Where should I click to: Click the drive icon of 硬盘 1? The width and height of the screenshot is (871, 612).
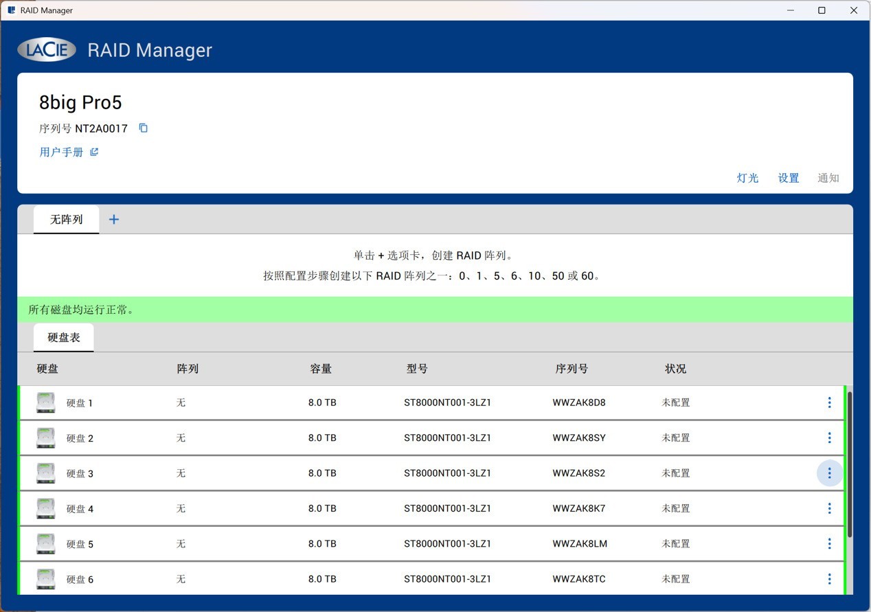pos(46,403)
